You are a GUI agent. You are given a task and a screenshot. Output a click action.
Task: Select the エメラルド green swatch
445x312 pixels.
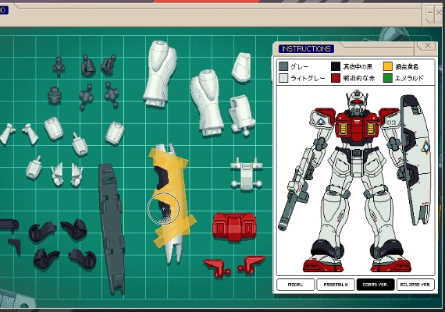click(x=388, y=78)
